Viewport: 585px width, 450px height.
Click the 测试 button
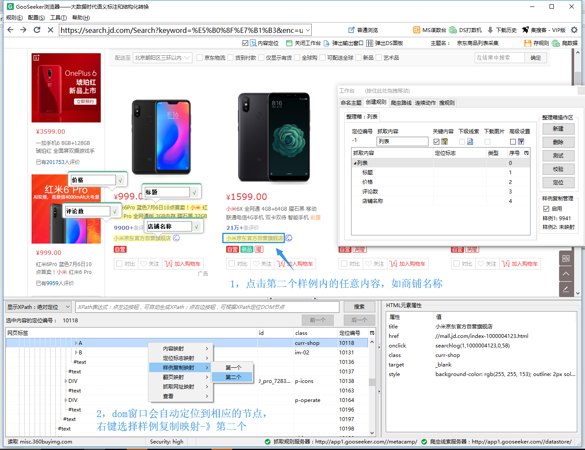558,156
